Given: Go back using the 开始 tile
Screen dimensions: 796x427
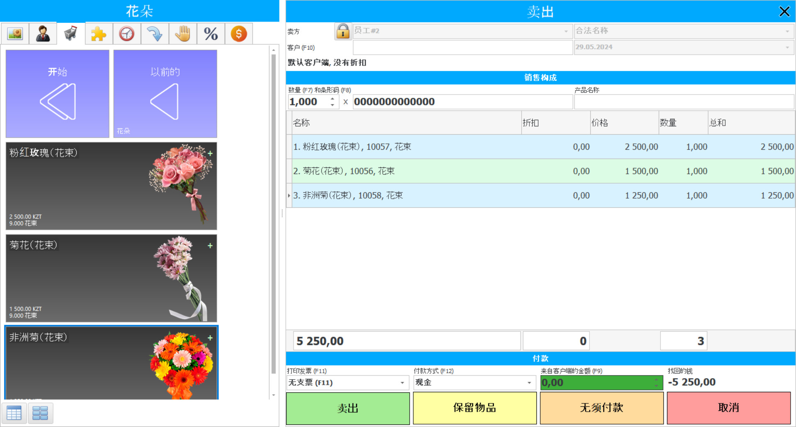Looking at the screenshot, I should tap(57, 94).
